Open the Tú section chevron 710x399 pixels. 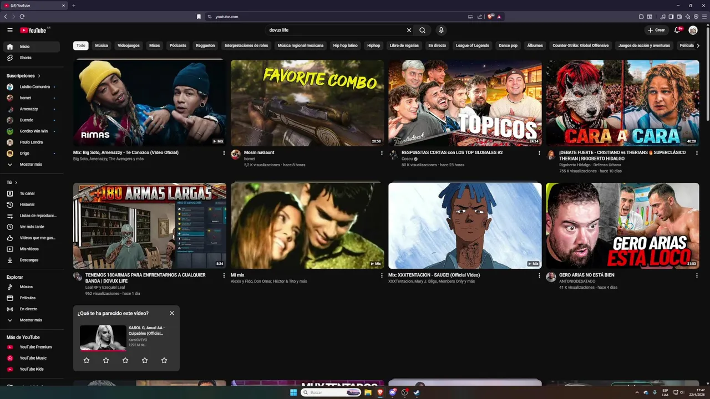16,182
